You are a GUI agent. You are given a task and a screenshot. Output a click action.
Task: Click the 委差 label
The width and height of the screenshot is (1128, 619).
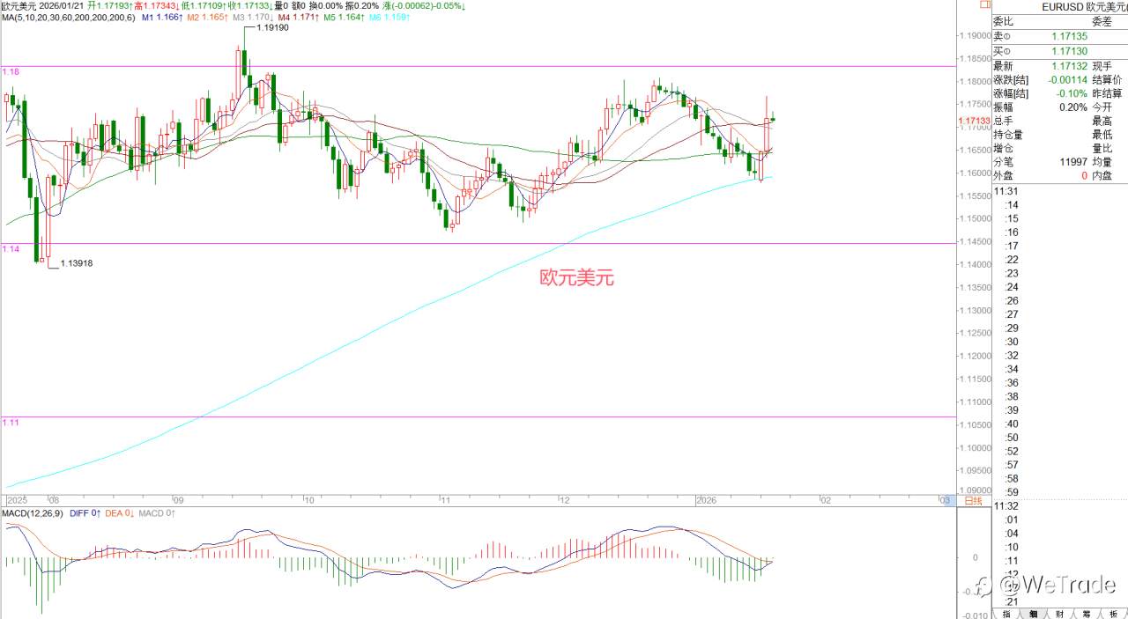[1102, 21]
